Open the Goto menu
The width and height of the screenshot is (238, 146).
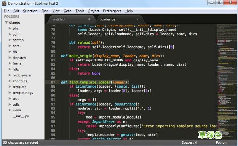tap(67, 11)
